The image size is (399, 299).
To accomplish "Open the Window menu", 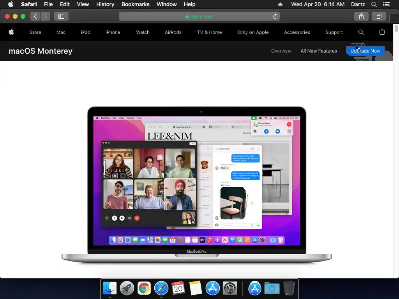I will click(167, 4).
